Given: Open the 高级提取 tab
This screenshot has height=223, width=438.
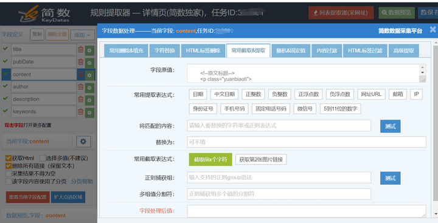Looking at the screenshot, I should (x=404, y=50).
